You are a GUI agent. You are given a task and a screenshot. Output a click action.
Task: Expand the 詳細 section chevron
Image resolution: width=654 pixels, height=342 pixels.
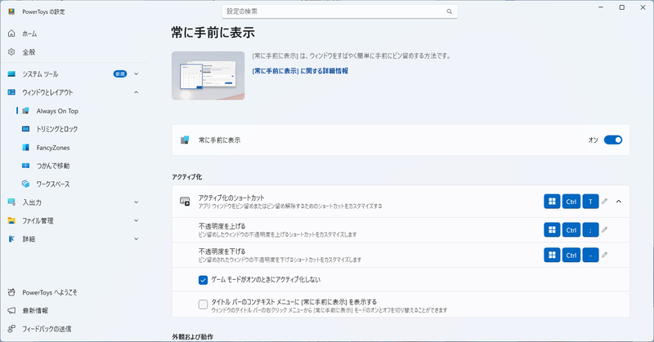pos(136,238)
